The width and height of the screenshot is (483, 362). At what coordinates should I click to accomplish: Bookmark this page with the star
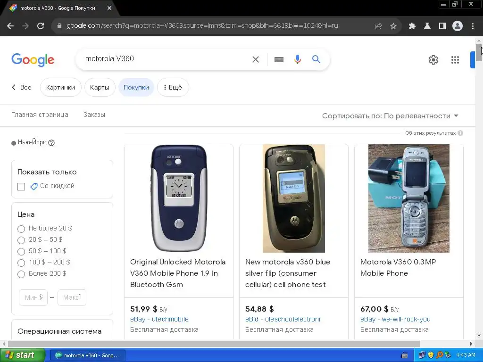[x=393, y=26]
